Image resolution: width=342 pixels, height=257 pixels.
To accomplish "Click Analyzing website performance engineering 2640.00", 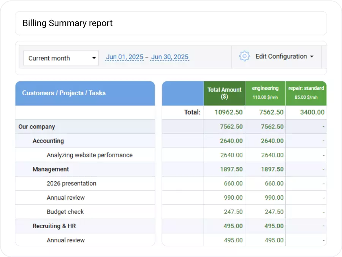I will click(272, 155).
